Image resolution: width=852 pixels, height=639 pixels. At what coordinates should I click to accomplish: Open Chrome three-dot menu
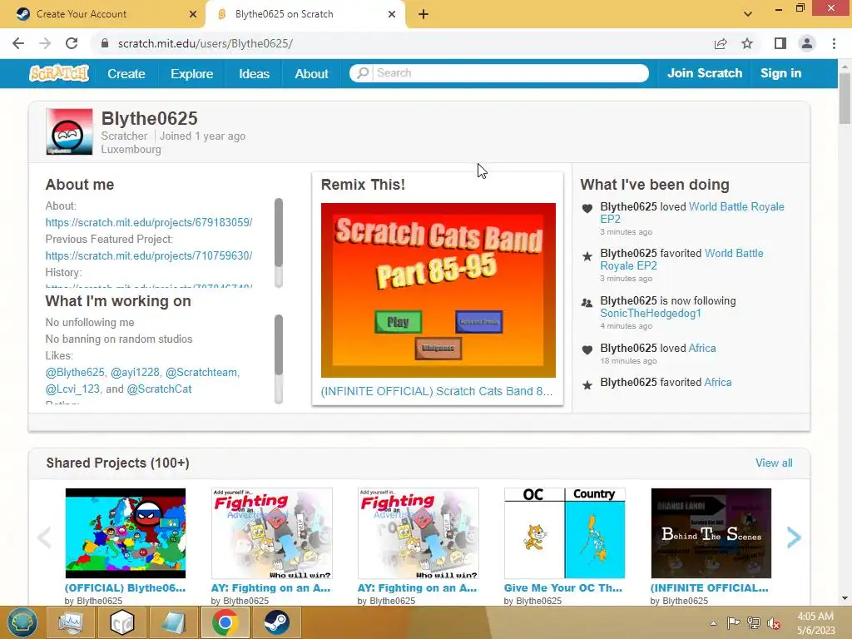834,43
